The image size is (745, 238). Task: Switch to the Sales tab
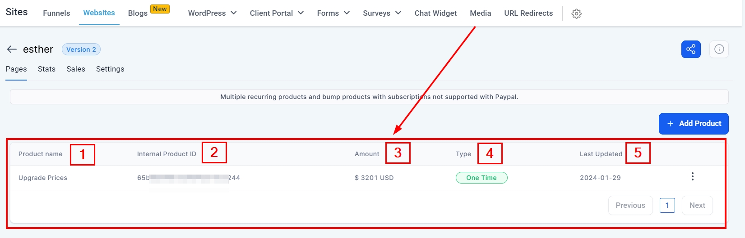pyautogui.click(x=76, y=69)
